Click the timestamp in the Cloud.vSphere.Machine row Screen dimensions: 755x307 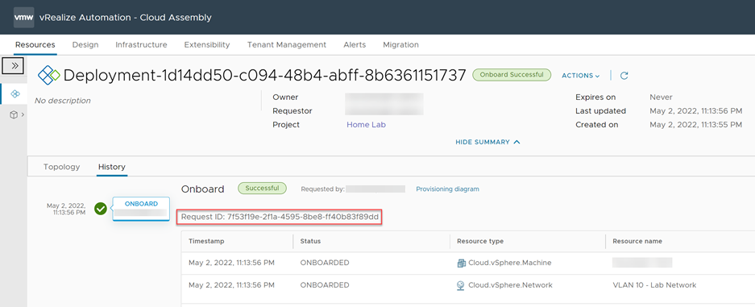pyautogui.click(x=231, y=263)
